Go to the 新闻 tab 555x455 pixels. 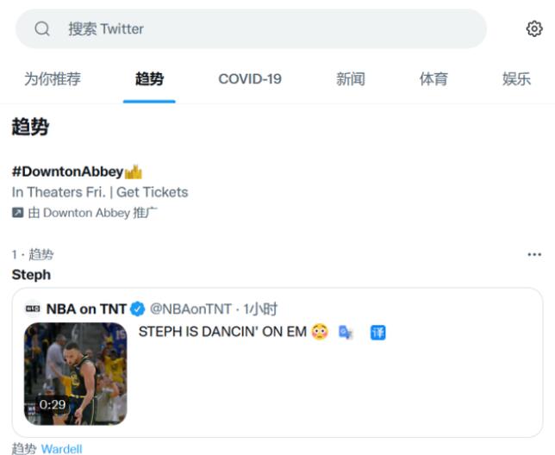click(351, 79)
